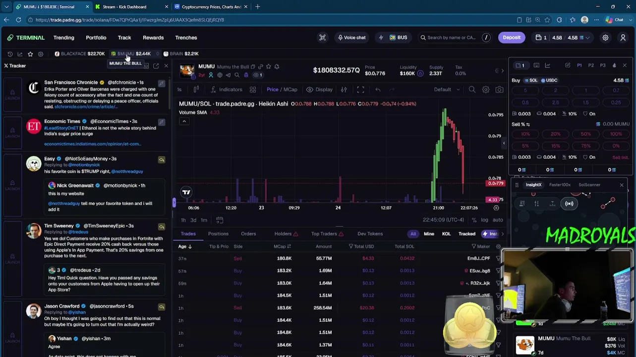
Task: Open the date range calendar below the chart
Action: tap(220, 220)
